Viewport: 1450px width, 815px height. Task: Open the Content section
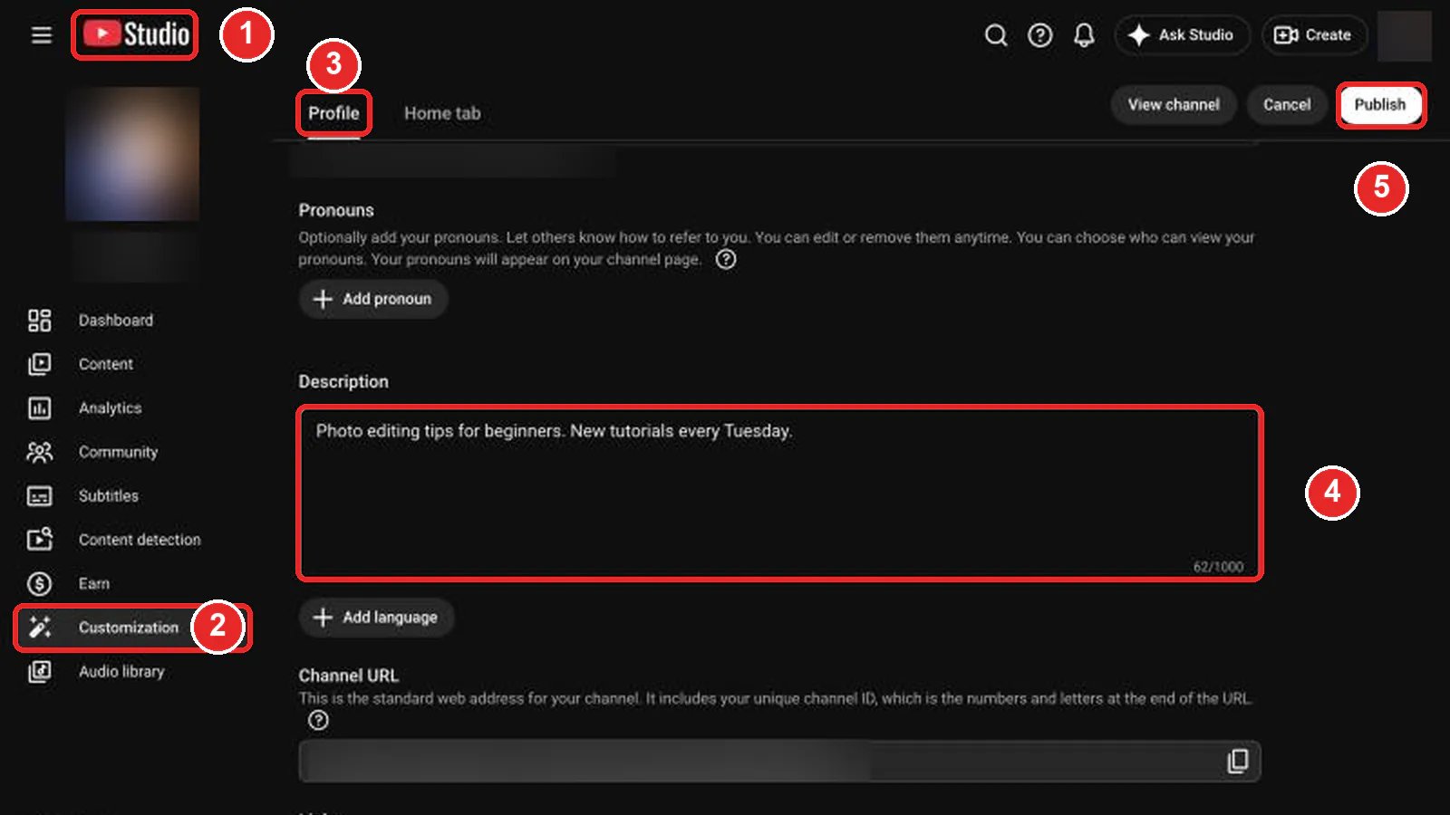pyautogui.click(x=105, y=364)
